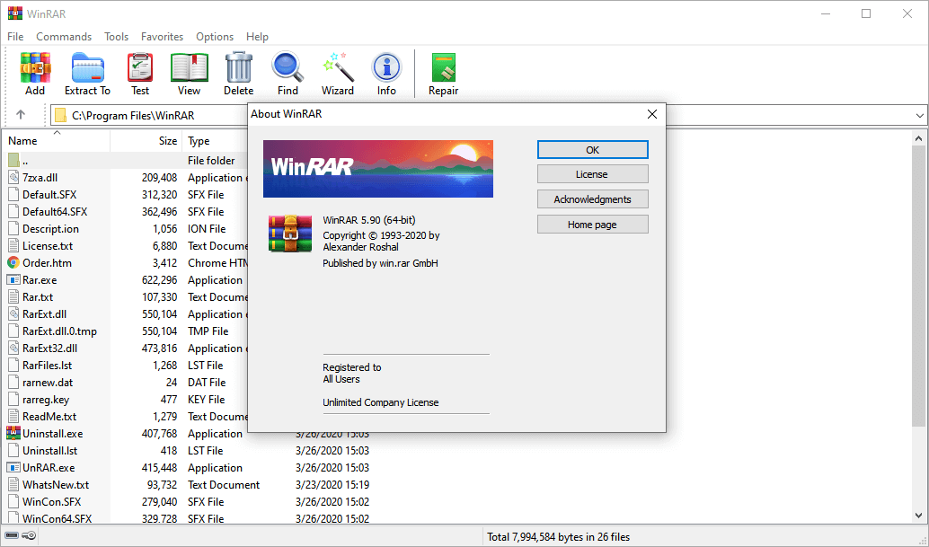Click the 'Total 7,994,584 bytes in 26 files' status text
929x547 pixels.
pos(558,537)
